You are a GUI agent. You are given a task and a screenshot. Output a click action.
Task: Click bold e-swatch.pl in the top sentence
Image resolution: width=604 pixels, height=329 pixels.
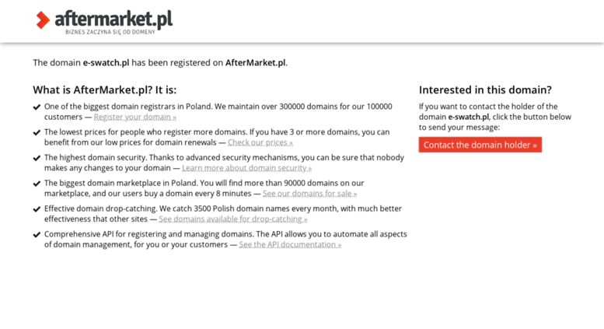point(106,62)
